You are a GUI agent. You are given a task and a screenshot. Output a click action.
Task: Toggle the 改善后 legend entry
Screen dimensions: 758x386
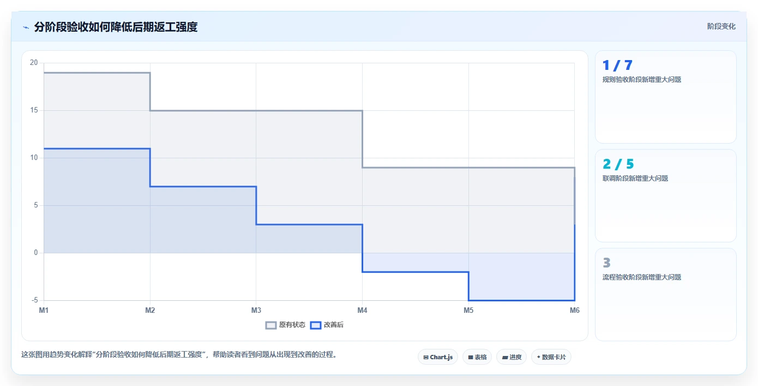327,325
